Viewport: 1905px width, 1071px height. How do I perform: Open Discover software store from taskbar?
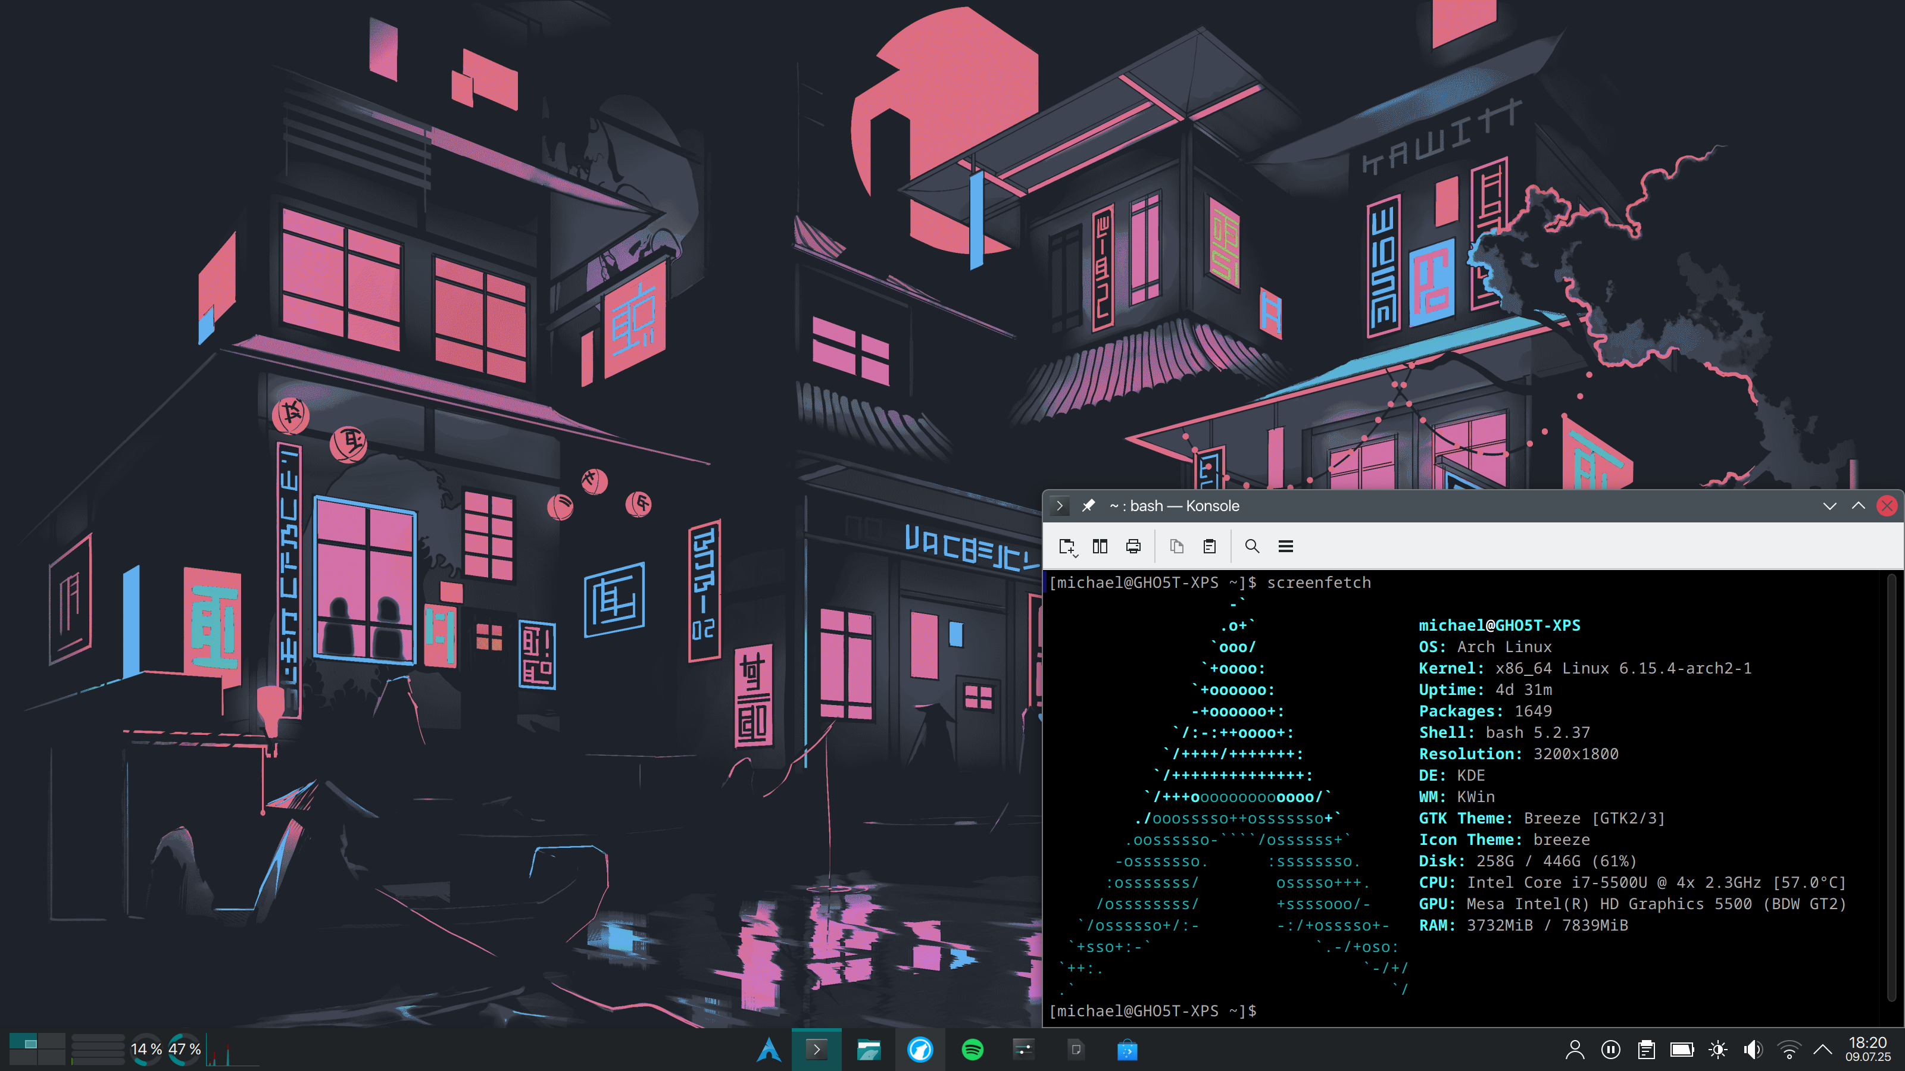click(x=1127, y=1050)
